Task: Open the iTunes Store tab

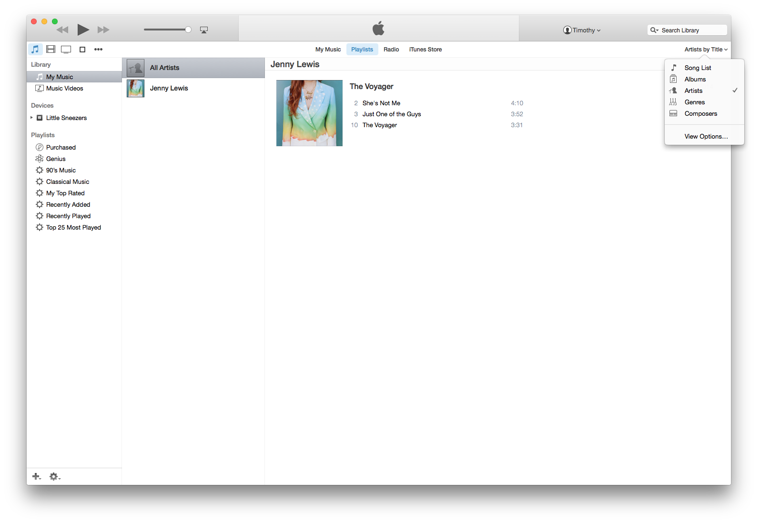Action: point(426,50)
